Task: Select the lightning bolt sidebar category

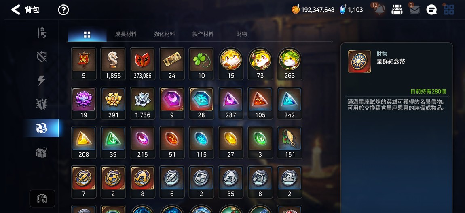Action: (x=42, y=80)
